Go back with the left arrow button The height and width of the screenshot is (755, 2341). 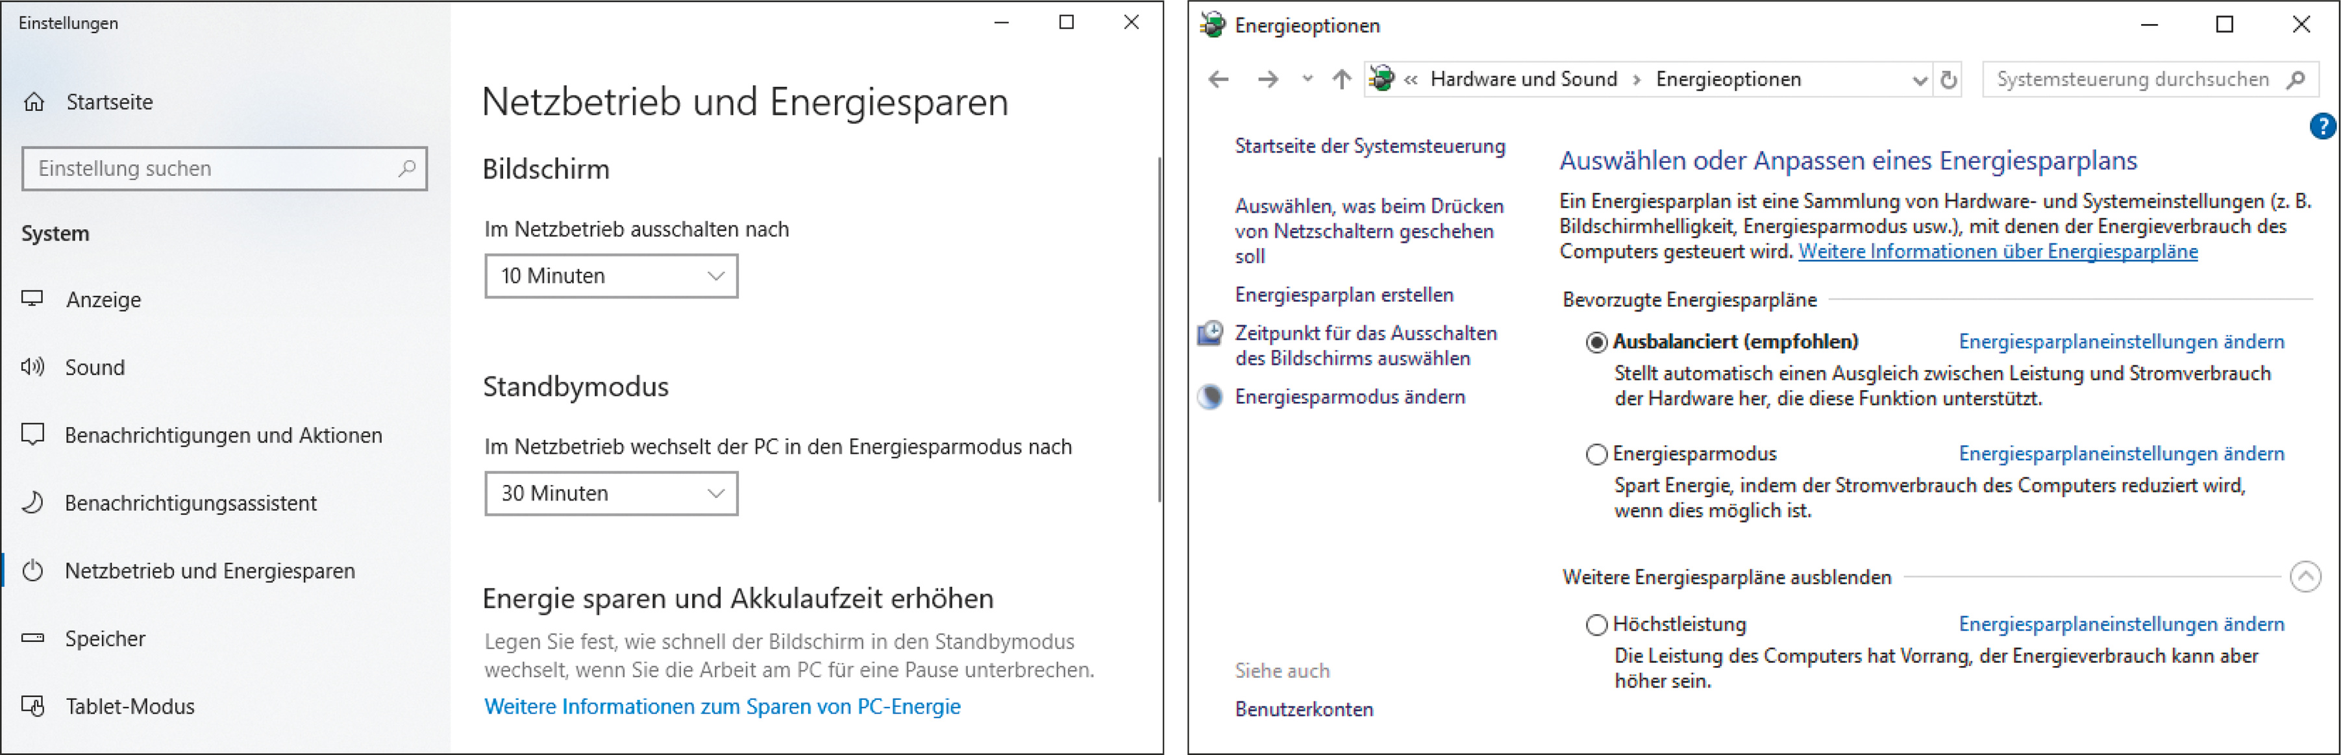click(1219, 80)
